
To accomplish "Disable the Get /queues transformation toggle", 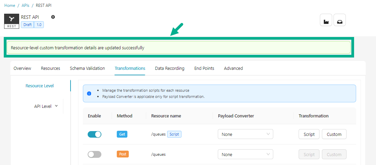I will [x=95, y=134].
